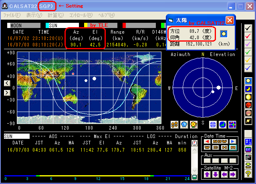Select the D day step button
The width and height of the screenshot is (256, 184).
point(216,148)
